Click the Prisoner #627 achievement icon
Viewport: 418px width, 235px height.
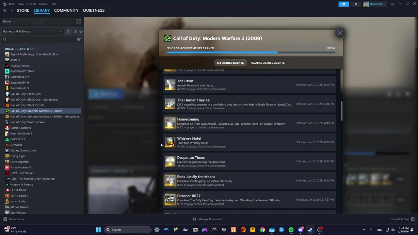(x=170, y=199)
